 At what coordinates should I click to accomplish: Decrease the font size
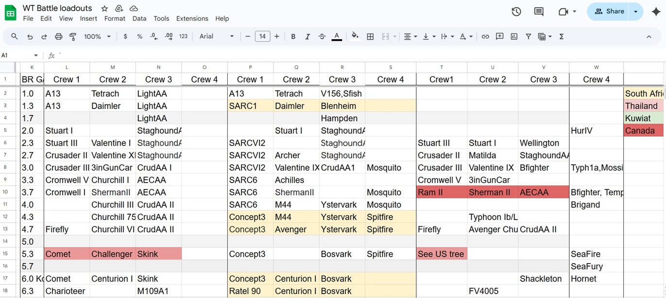click(x=248, y=36)
